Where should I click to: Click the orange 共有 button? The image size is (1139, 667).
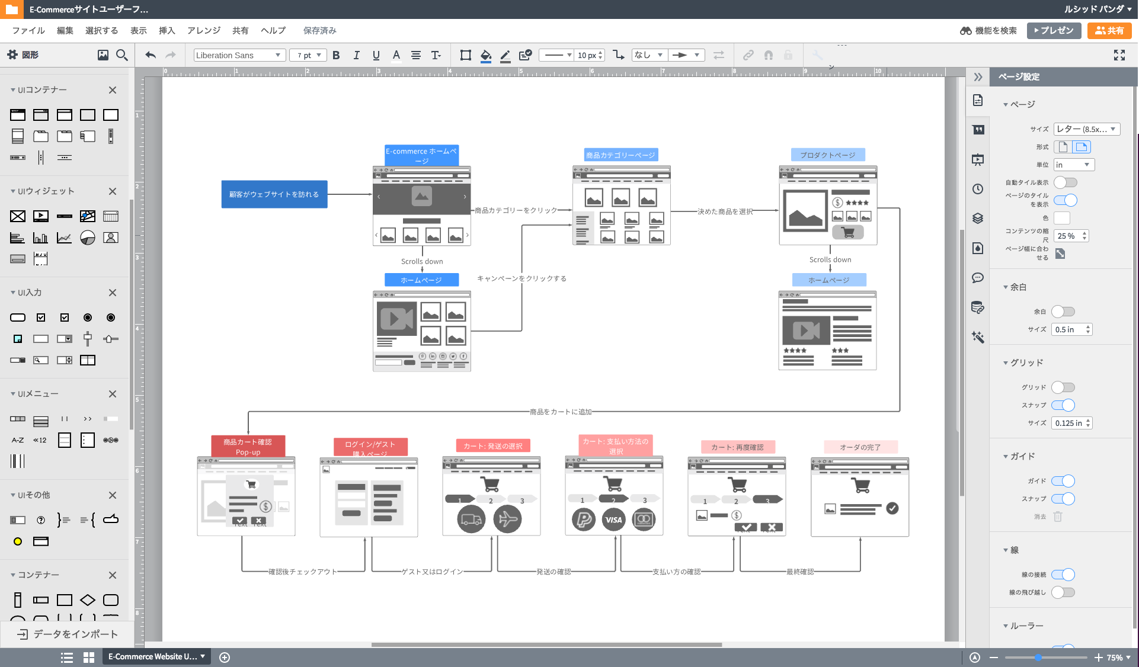[x=1109, y=30]
